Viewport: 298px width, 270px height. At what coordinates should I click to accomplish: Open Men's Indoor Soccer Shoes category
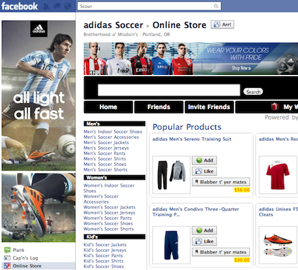pyautogui.click(x=113, y=132)
